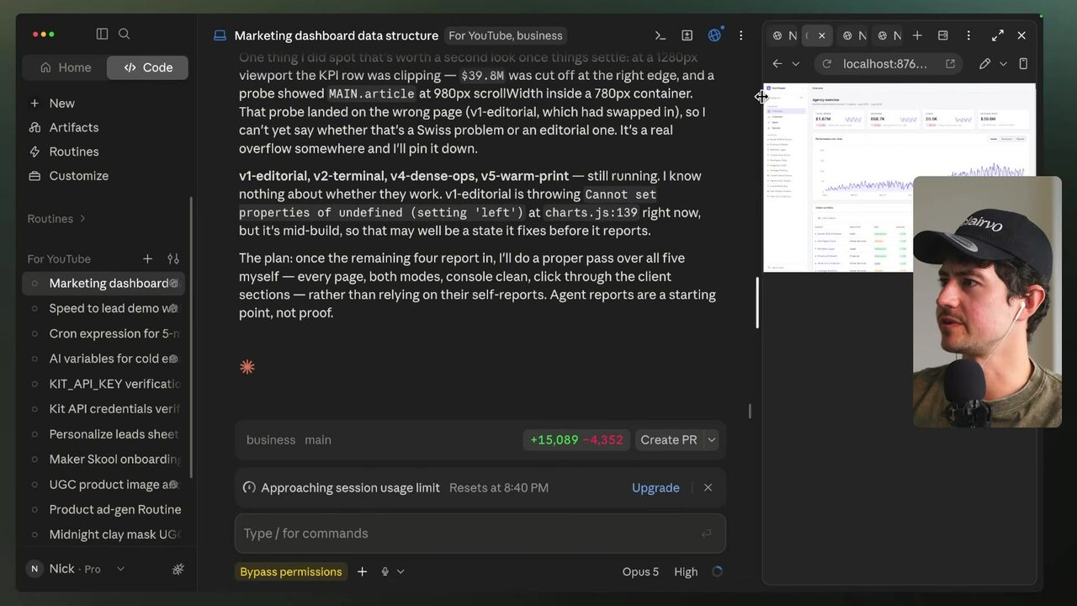This screenshot has width=1077, height=606.
Task: Dismiss the session usage limit banner
Action: [x=708, y=488]
